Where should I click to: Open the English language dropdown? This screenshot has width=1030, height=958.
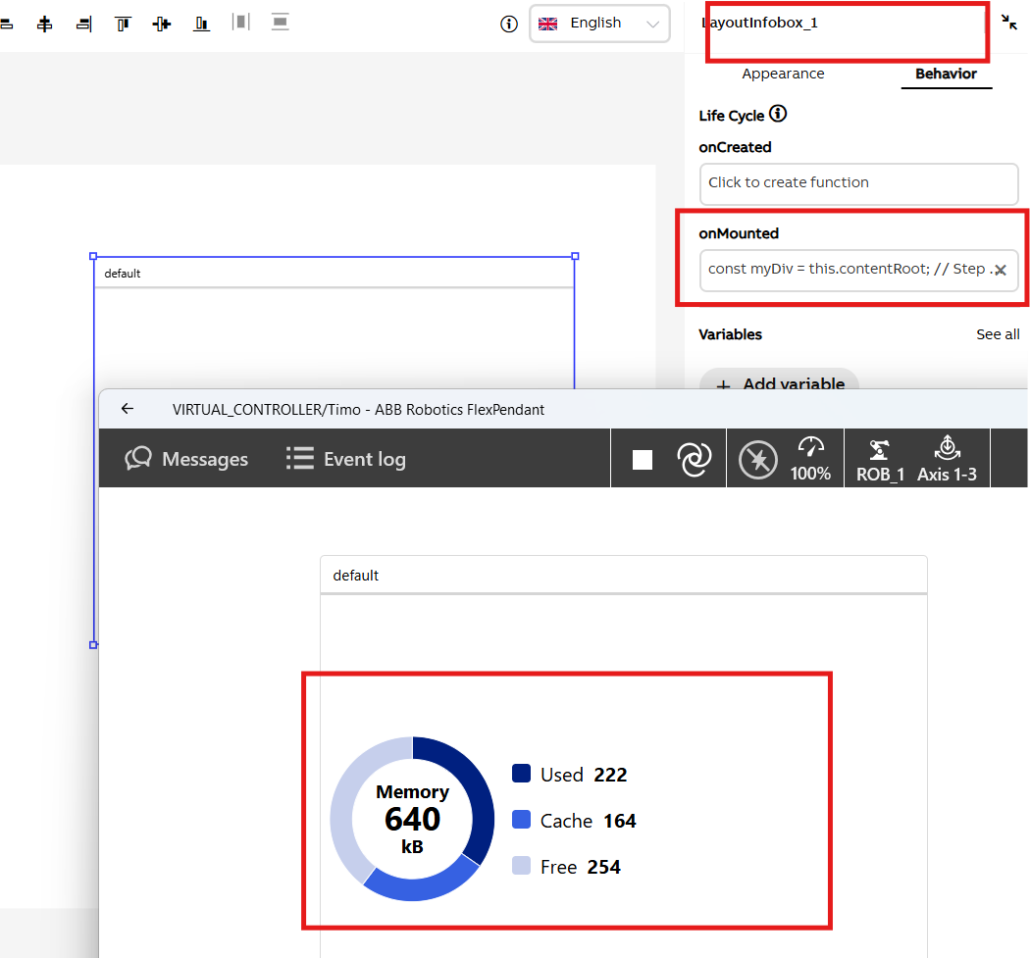pos(599,24)
